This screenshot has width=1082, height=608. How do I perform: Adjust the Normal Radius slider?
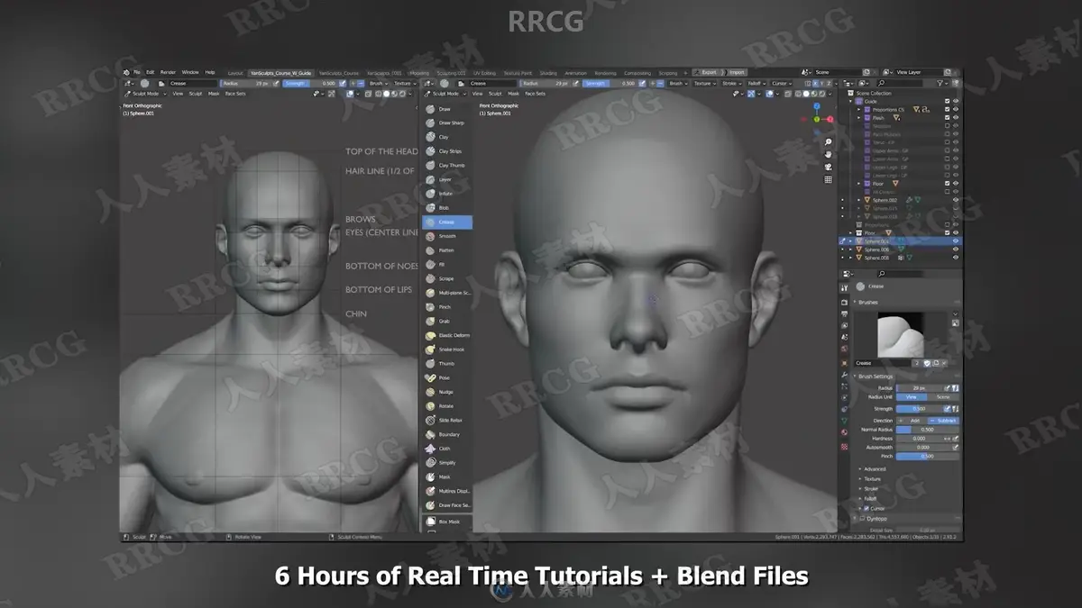927,430
